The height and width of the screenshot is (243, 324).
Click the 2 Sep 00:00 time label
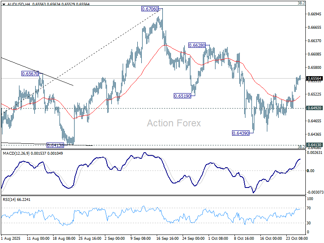tap(115, 239)
